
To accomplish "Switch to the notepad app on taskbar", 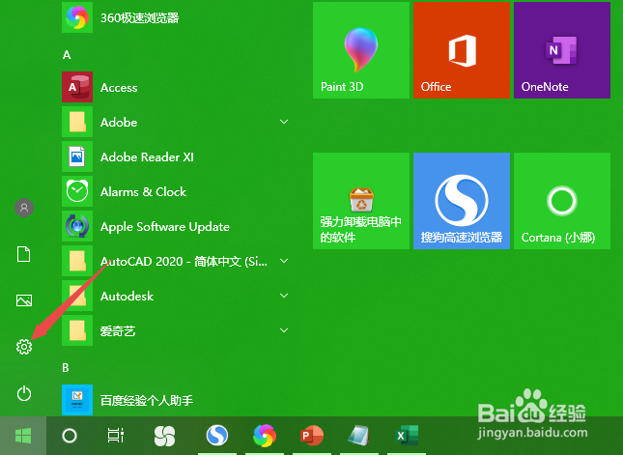I will coord(358,436).
